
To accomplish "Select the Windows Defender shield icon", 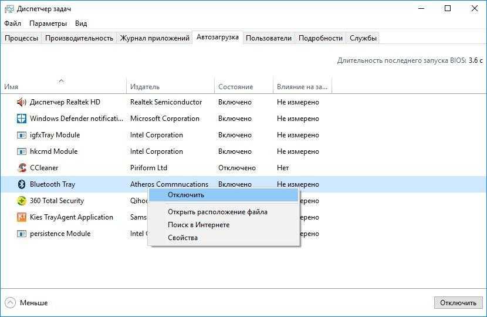I will [22, 119].
